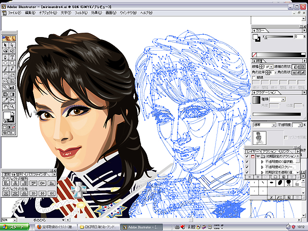The height and width of the screenshot is (231, 308).
Task: Open the blend mode 通常 dropdown
Action: tap(273, 125)
